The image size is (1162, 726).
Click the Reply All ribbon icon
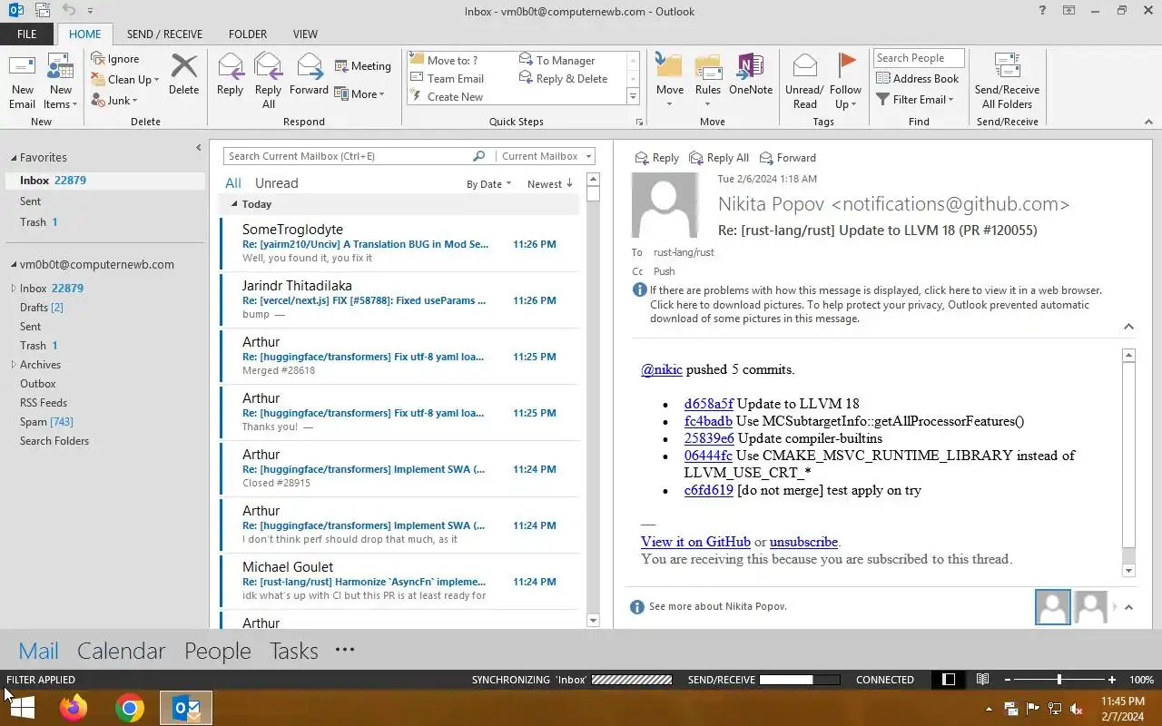(x=268, y=82)
